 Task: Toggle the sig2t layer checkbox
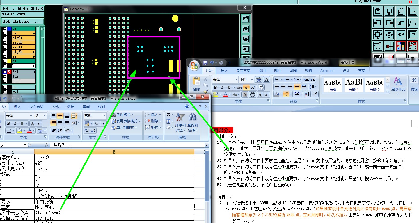4,38
